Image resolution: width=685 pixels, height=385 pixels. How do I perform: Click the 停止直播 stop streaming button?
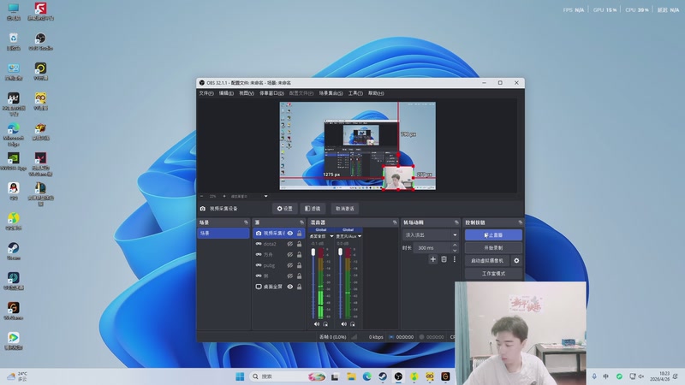point(493,234)
